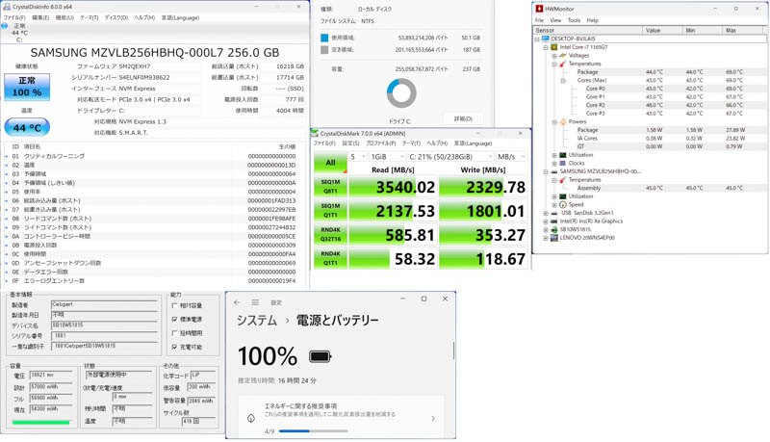Click the CrystalDiskMark title bar icon
This screenshot has width=770, height=442.
tap(316, 134)
